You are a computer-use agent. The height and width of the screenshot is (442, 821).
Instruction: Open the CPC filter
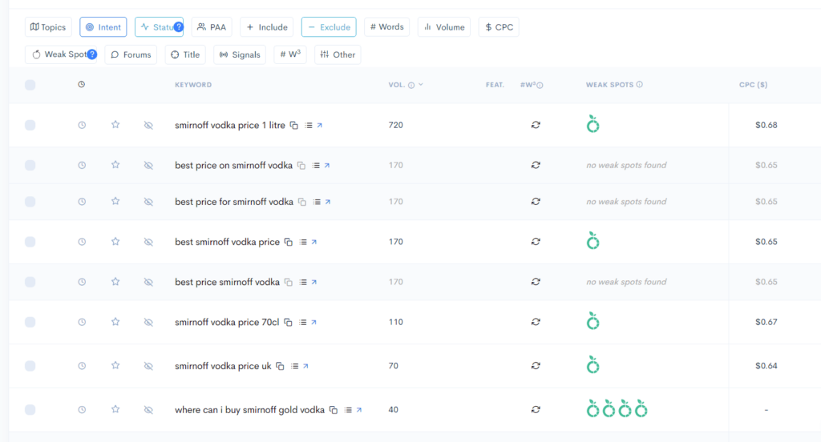point(499,27)
